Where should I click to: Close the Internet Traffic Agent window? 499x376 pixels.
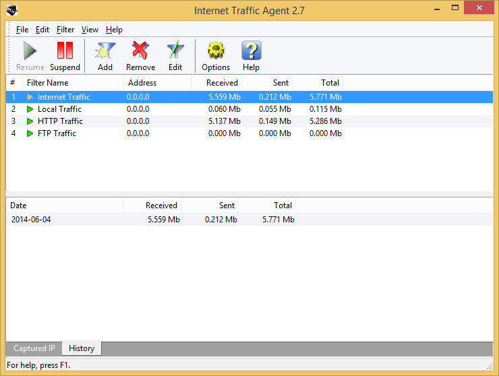point(479,8)
